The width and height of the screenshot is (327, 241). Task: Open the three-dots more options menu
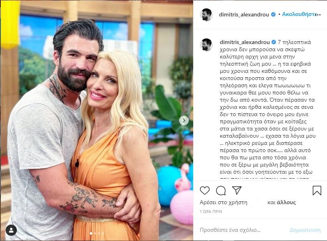pyautogui.click(x=319, y=14)
